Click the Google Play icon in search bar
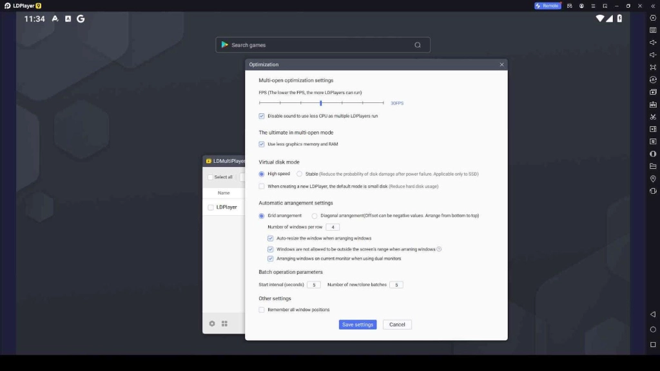Image resolution: width=660 pixels, height=371 pixels. 224,44
